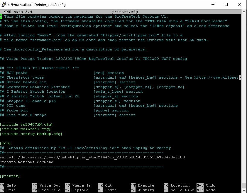Click the "file named firmware.bin" comment line
The height and width of the screenshot is (193, 247).
coord(104,40)
